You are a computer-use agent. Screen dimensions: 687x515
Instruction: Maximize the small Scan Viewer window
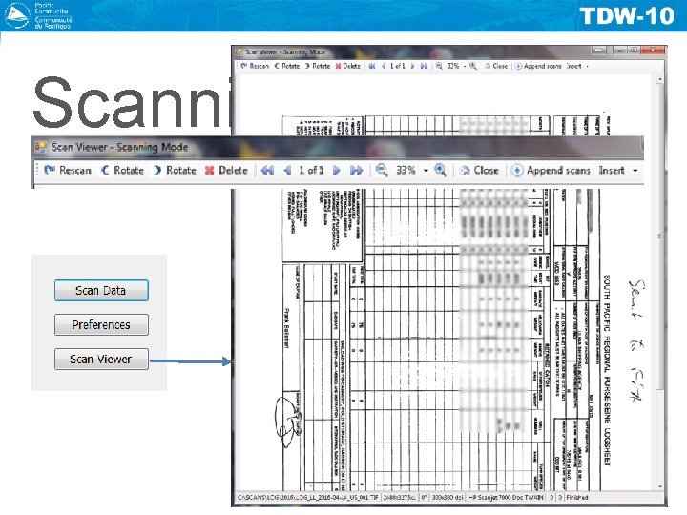click(634, 51)
